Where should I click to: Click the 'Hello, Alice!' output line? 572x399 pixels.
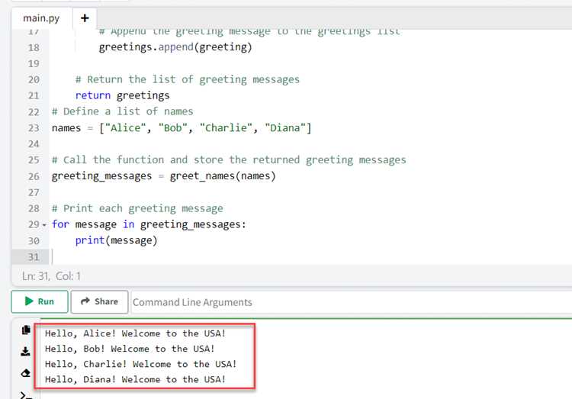(135, 333)
